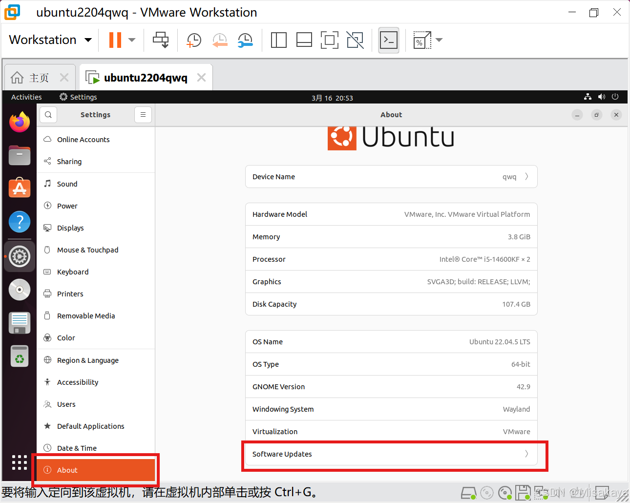Toggle the library sidebar view icon
Viewport: 630px width, 503px height.
(x=278, y=40)
